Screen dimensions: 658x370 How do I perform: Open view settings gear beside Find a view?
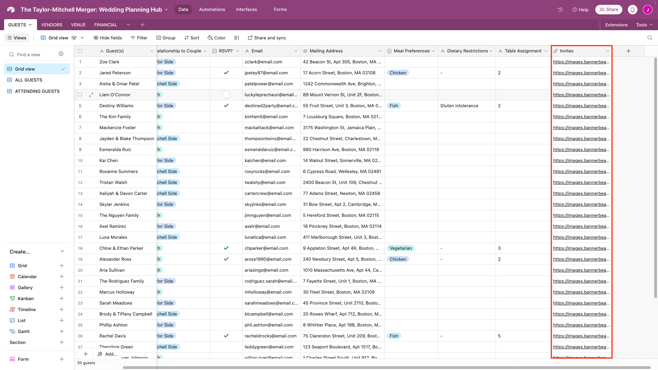[x=61, y=54]
